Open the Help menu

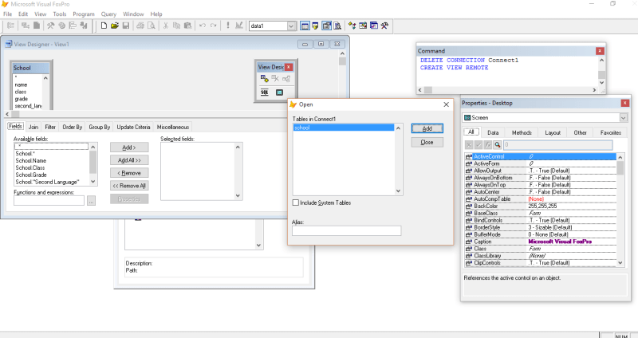pyautogui.click(x=156, y=14)
